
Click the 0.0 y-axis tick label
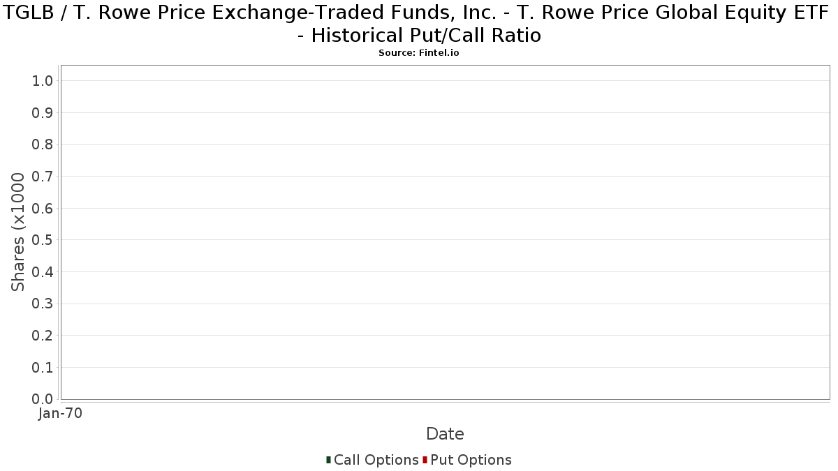43,399
